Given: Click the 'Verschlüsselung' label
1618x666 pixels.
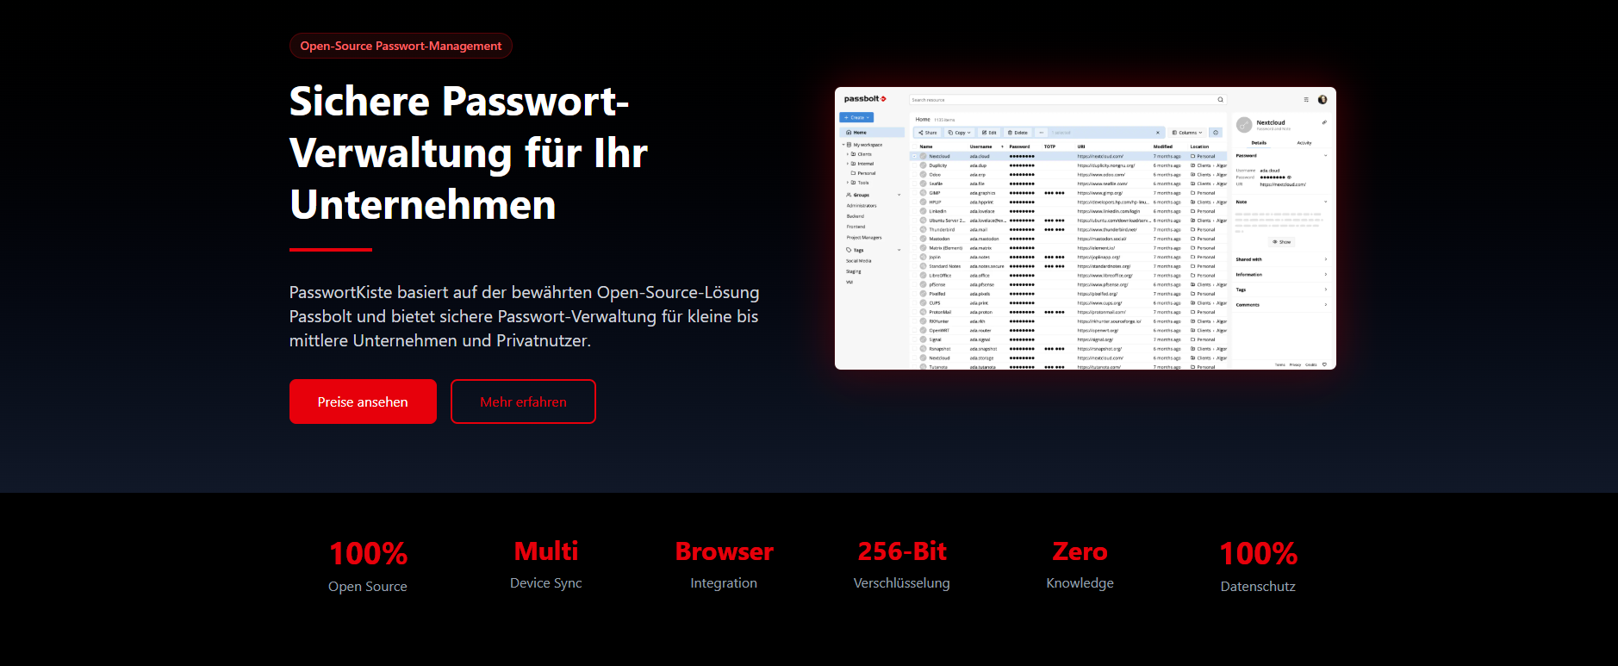Looking at the screenshot, I should point(902,583).
